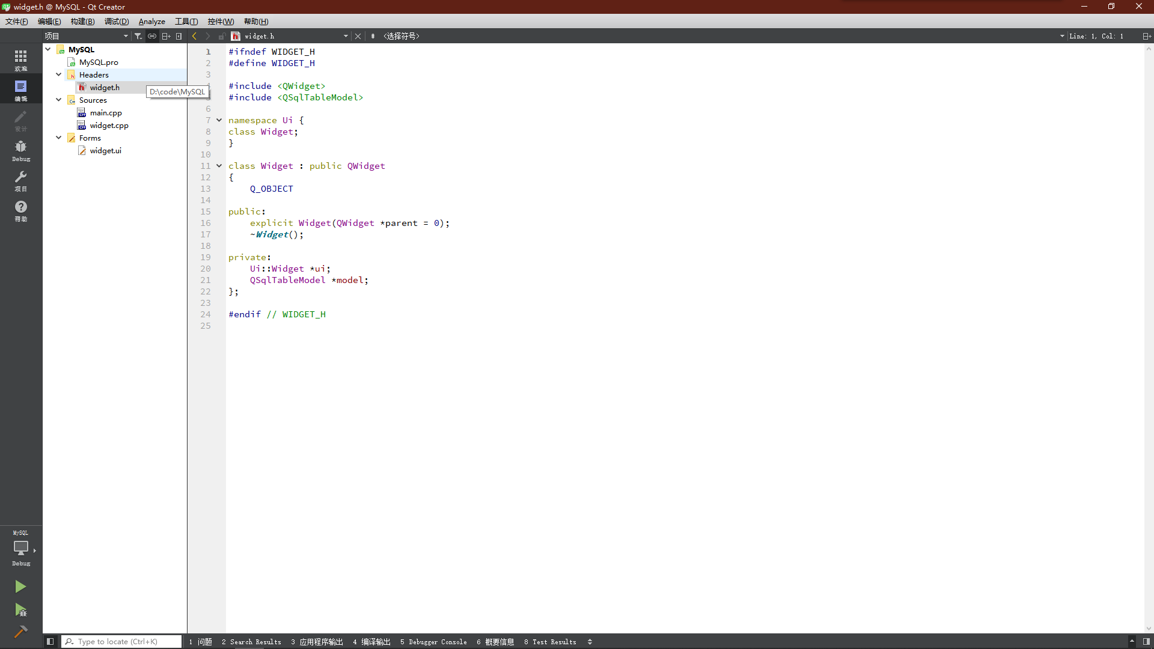1154x649 pixels.
Task: Collapse the Forms folder
Action: click(x=59, y=138)
